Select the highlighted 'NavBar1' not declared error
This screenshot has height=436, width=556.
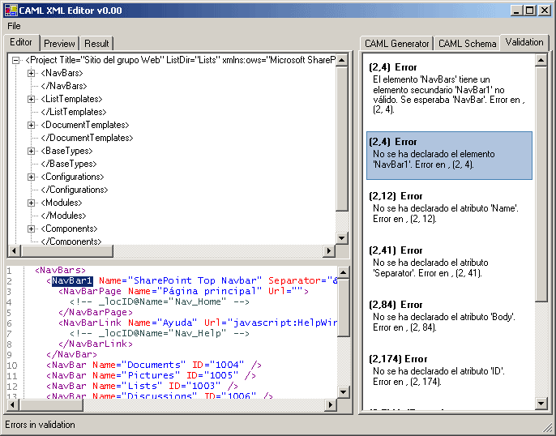click(449, 156)
